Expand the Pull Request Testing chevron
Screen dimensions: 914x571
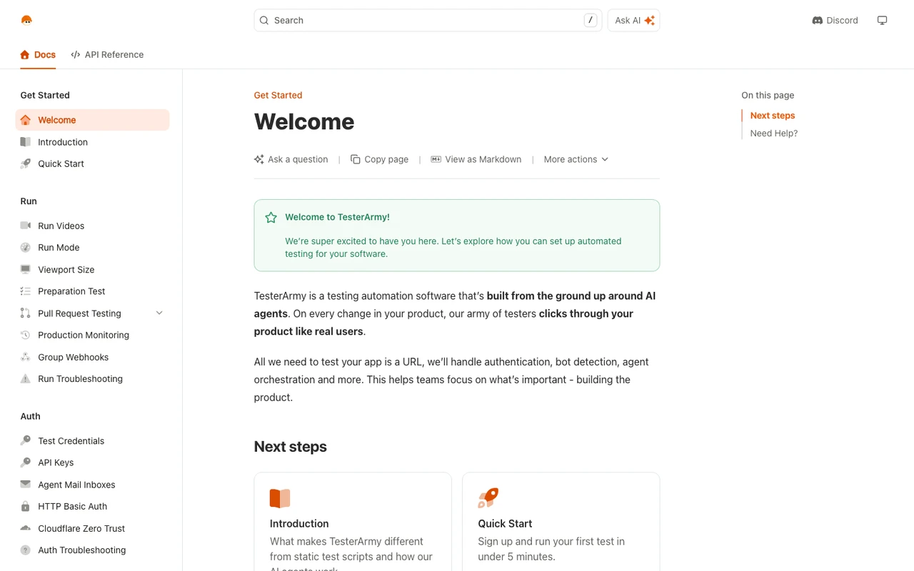coord(159,313)
